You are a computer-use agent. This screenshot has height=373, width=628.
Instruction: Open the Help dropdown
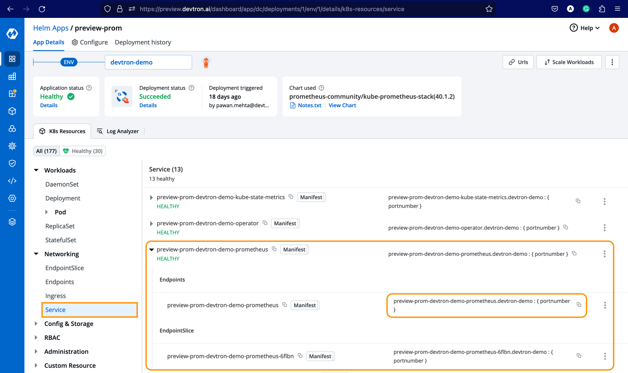tap(585, 28)
